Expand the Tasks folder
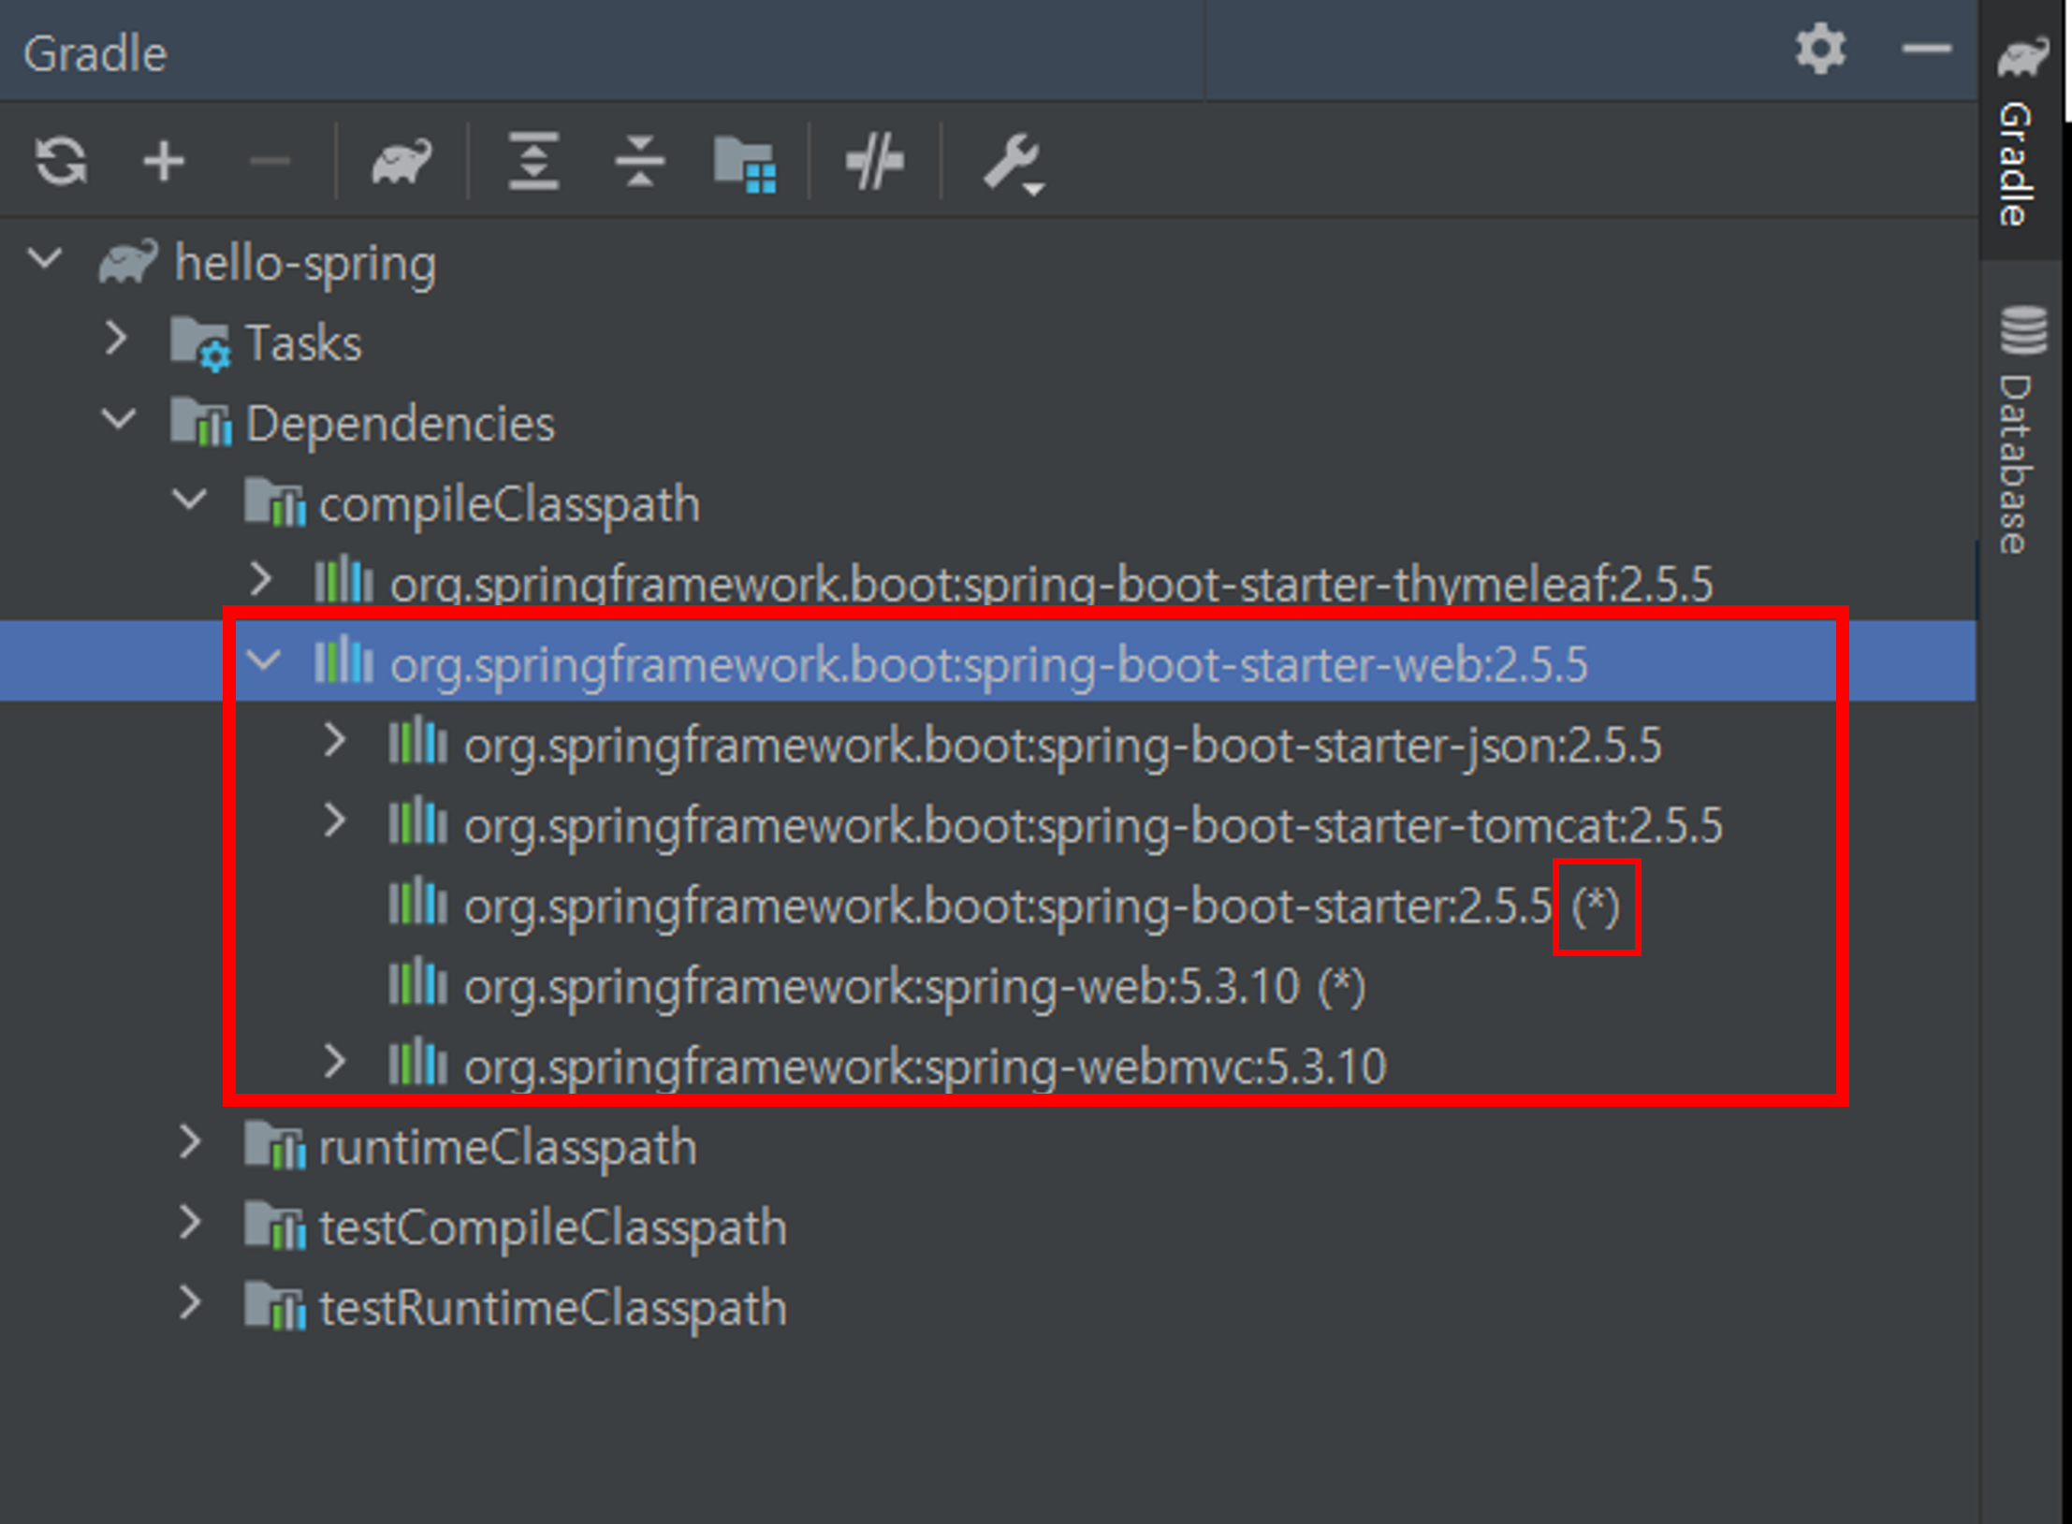This screenshot has height=1524, width=2072. (x=116, y=339)
